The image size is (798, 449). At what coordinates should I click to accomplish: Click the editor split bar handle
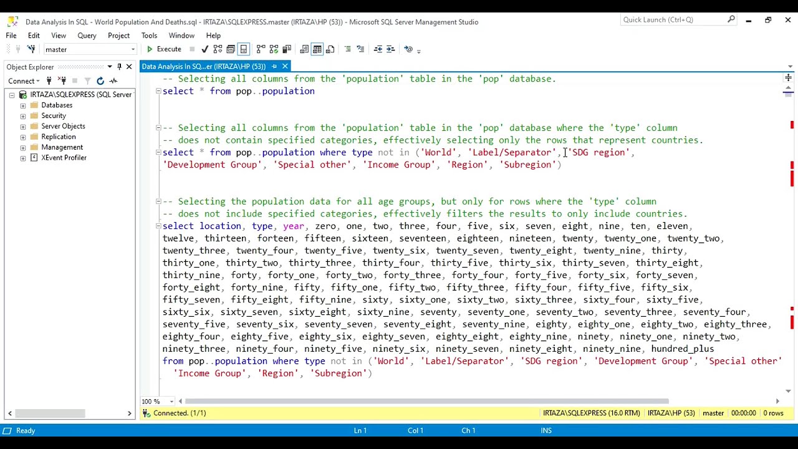[788, 77]
